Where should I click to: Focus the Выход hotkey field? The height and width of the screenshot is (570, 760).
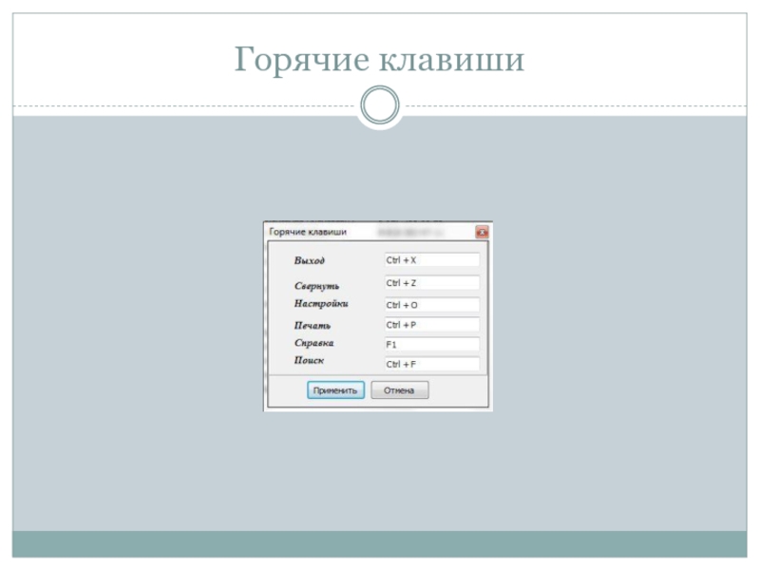coord(431,260)
